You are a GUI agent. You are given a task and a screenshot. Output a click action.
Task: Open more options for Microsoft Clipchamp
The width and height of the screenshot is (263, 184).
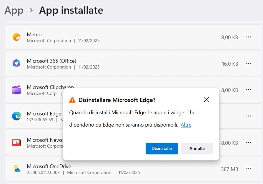point(249,90)
